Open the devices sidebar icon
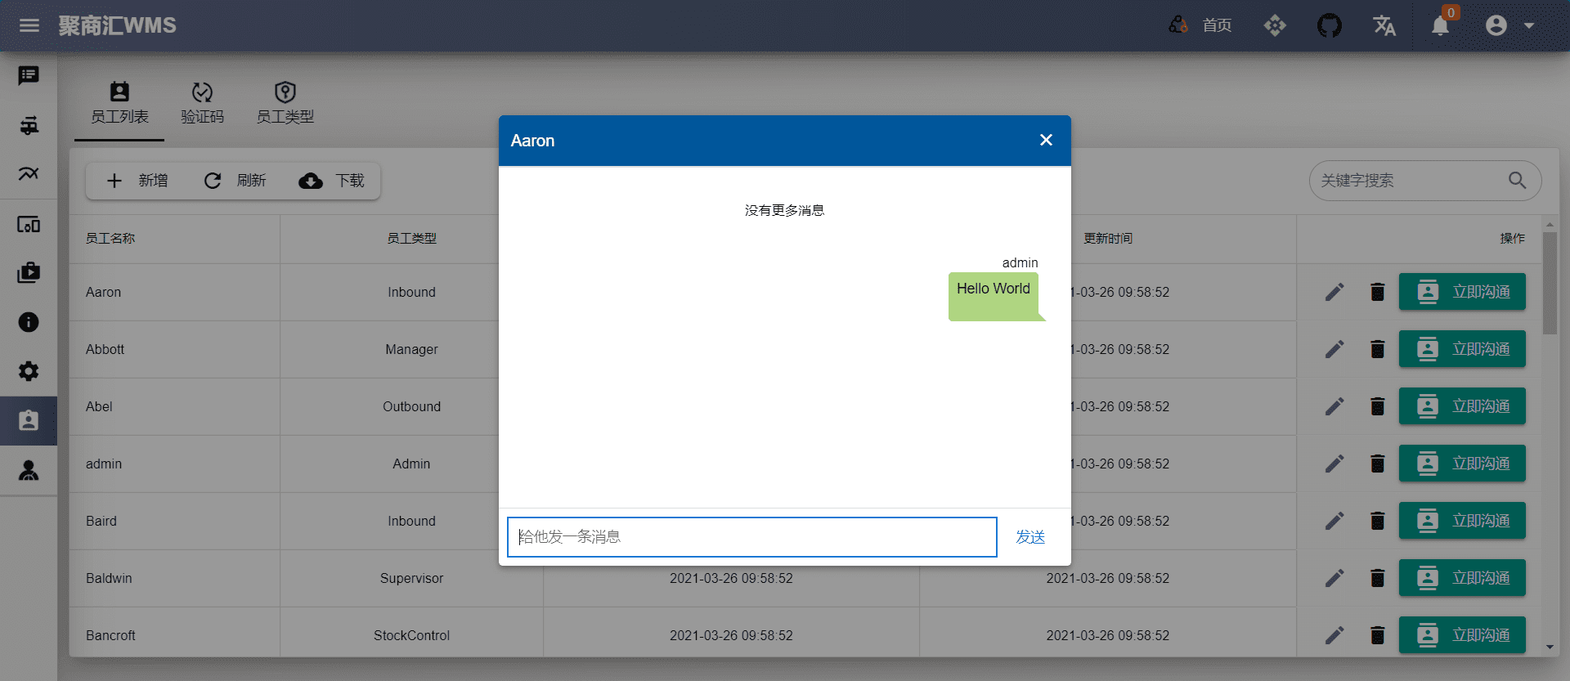 click(x=29, y=224)
